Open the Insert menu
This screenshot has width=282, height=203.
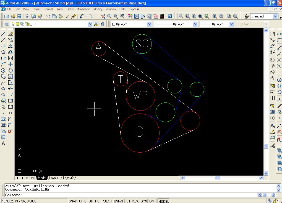click(36, 9)
